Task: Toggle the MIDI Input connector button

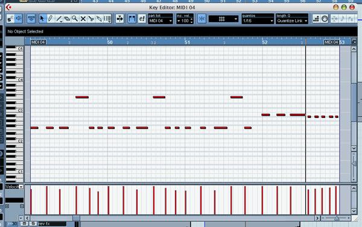Action: 325,19
